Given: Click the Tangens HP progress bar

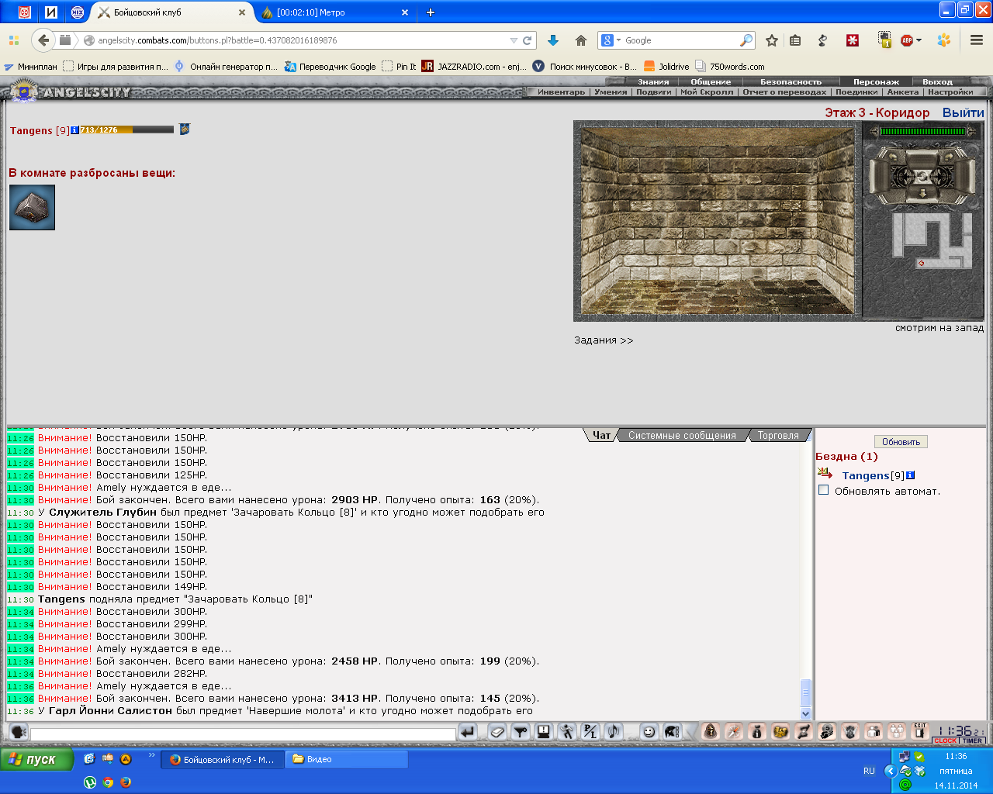Looking at the screenshot, I should click(x=126, y=129).
